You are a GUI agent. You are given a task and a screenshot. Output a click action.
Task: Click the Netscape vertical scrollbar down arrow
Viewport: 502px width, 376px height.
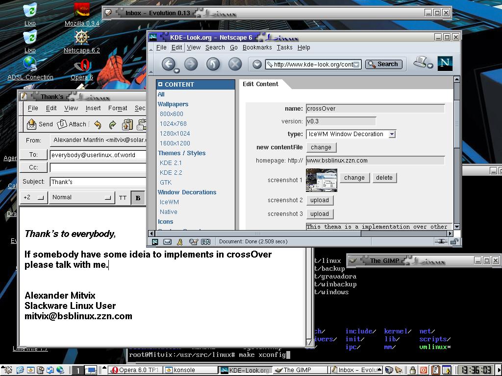coord(457,227)
